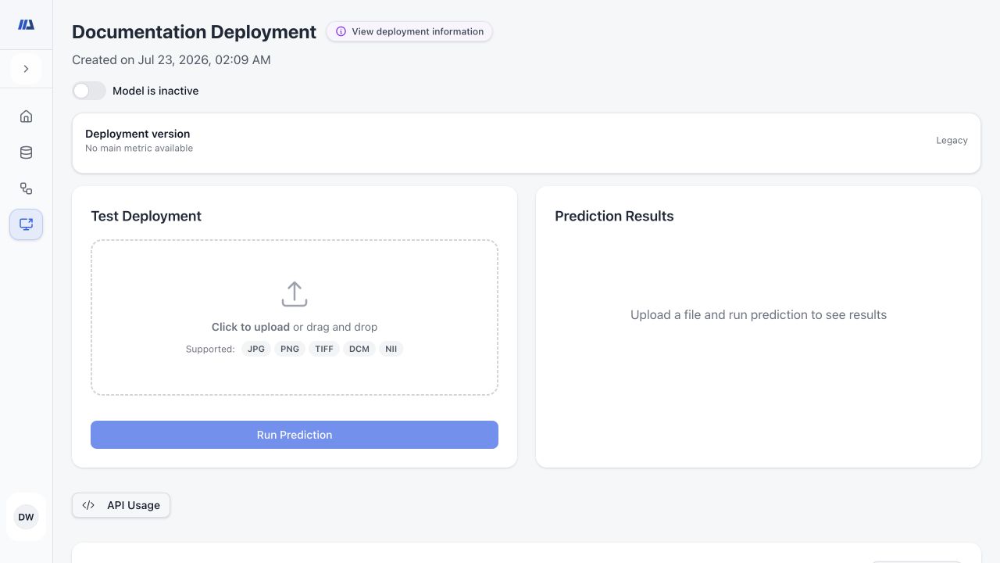Viewport: 1000px width, 563px height.
Task: Click the DCM format chip
Action: tap(359, 349)
